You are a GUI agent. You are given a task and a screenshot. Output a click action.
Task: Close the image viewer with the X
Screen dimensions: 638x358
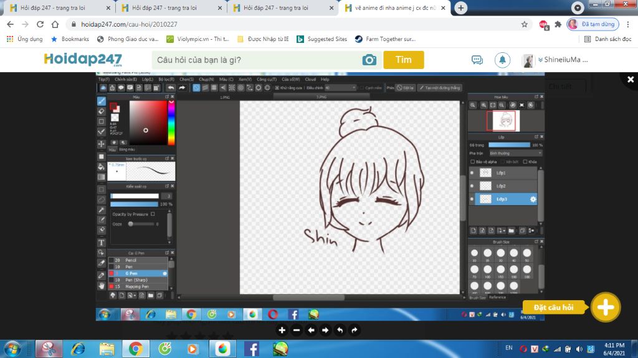coord(631,80)
